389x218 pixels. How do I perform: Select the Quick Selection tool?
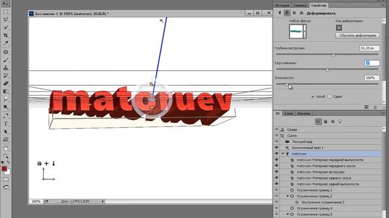[5, 27]
